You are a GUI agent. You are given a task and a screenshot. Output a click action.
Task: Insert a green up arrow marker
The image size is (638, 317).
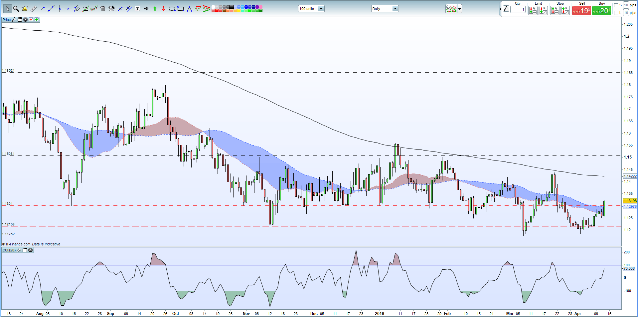pos(155,9)
